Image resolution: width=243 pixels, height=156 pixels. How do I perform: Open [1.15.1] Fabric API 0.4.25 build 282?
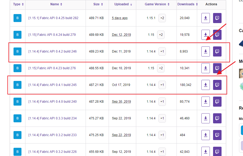(53, 18)
